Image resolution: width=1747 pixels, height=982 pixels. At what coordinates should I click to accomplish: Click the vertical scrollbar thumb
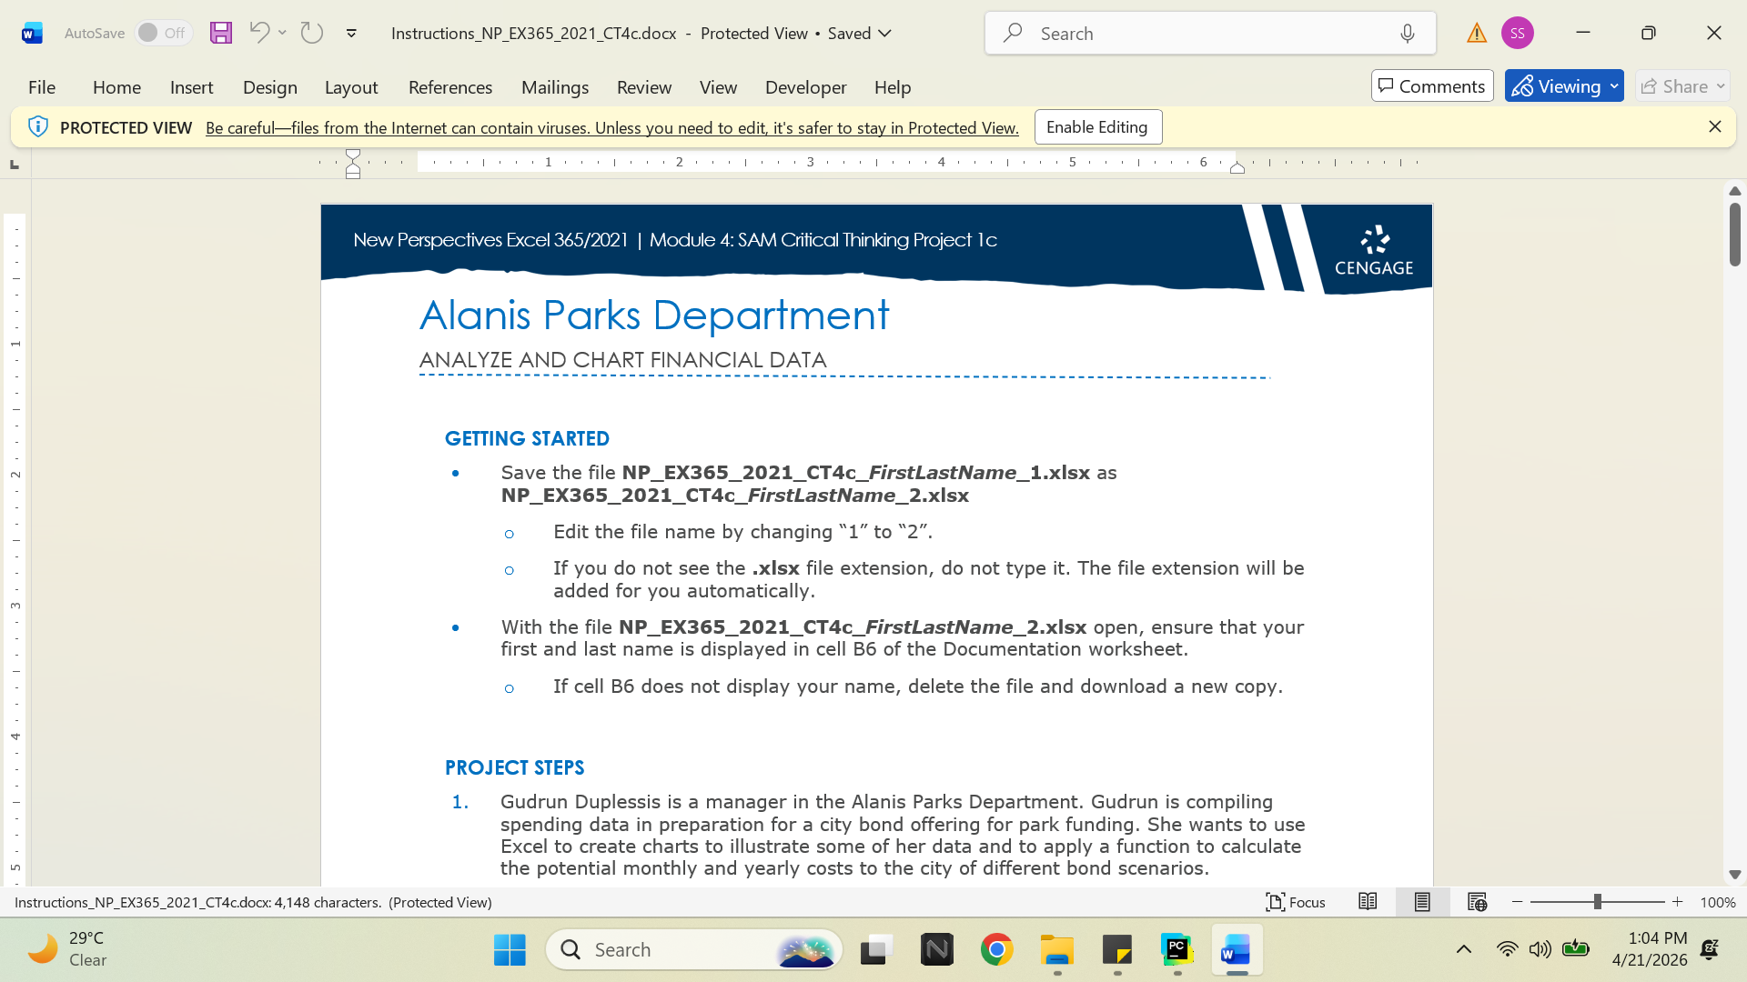pos(1734,234)
